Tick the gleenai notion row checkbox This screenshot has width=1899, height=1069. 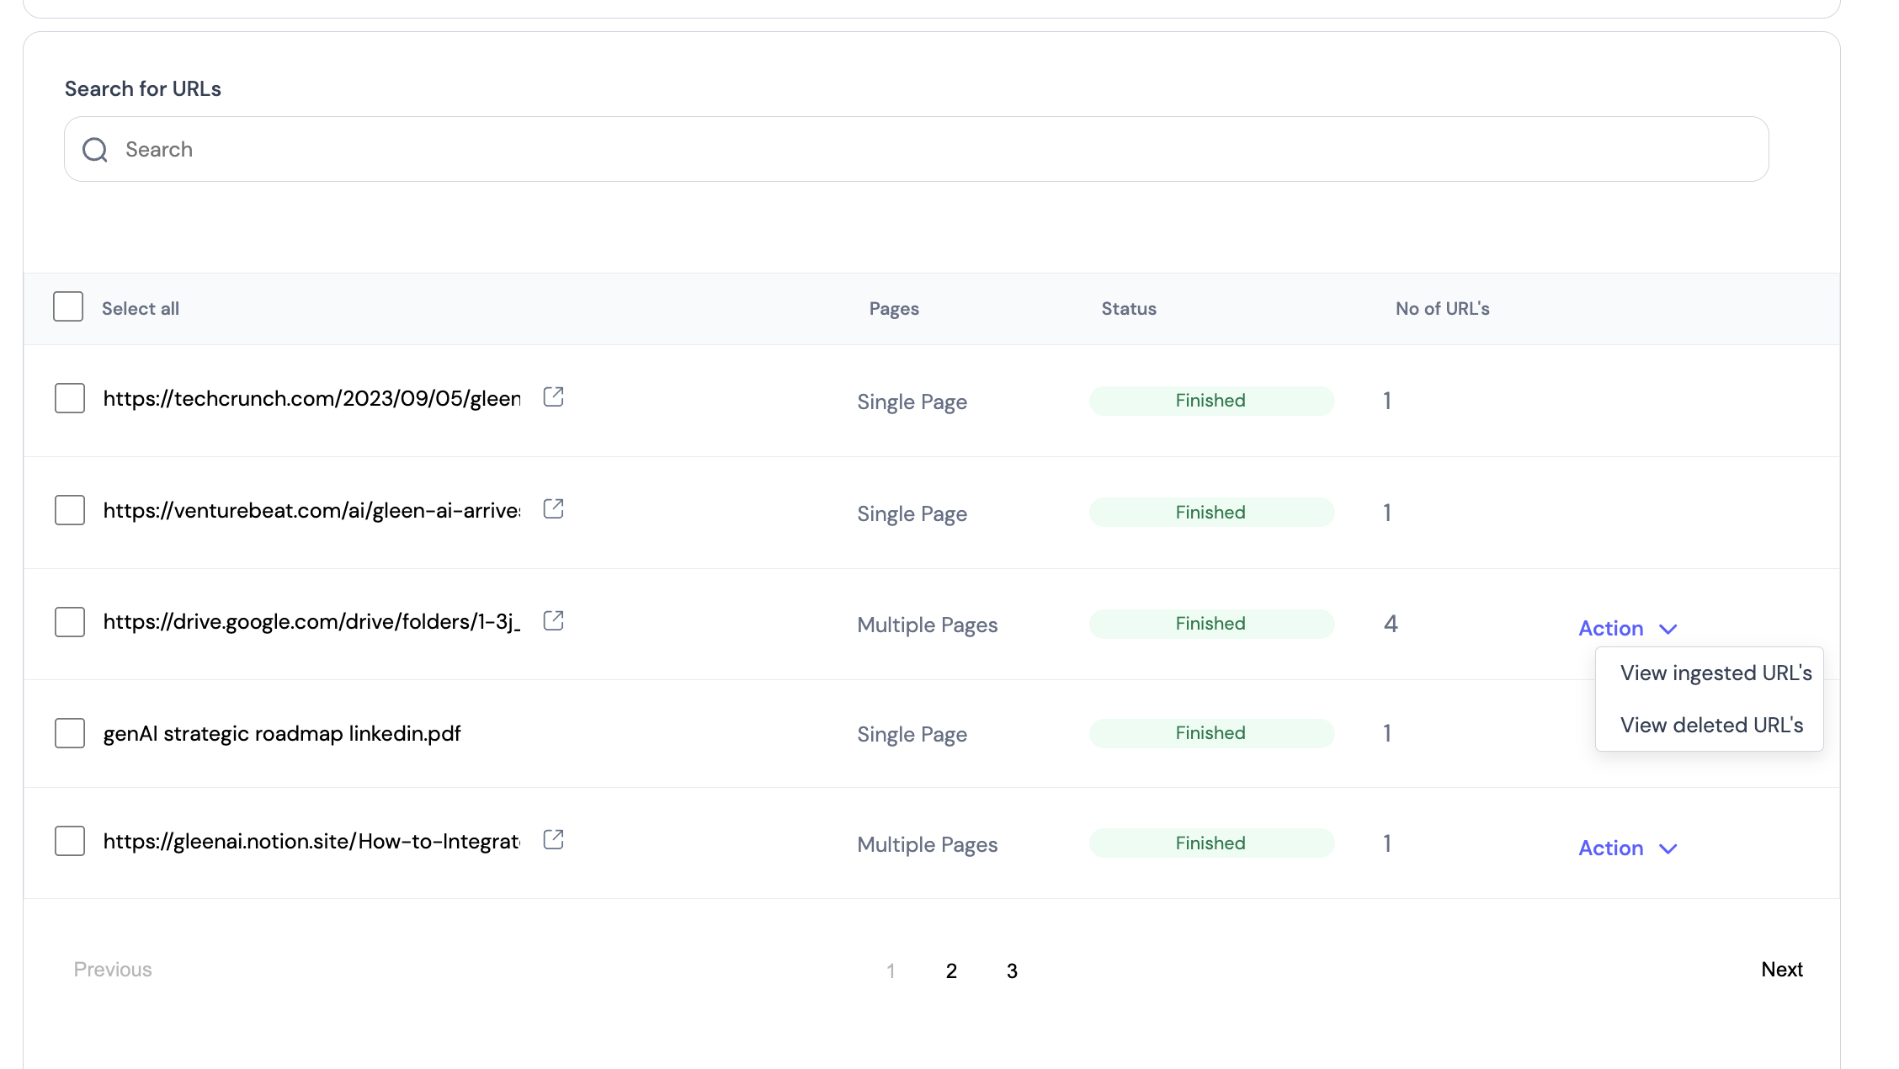pos(70,841)
